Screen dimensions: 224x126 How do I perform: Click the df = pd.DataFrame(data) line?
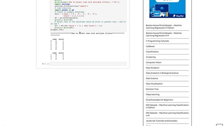[x=66, y=18]
